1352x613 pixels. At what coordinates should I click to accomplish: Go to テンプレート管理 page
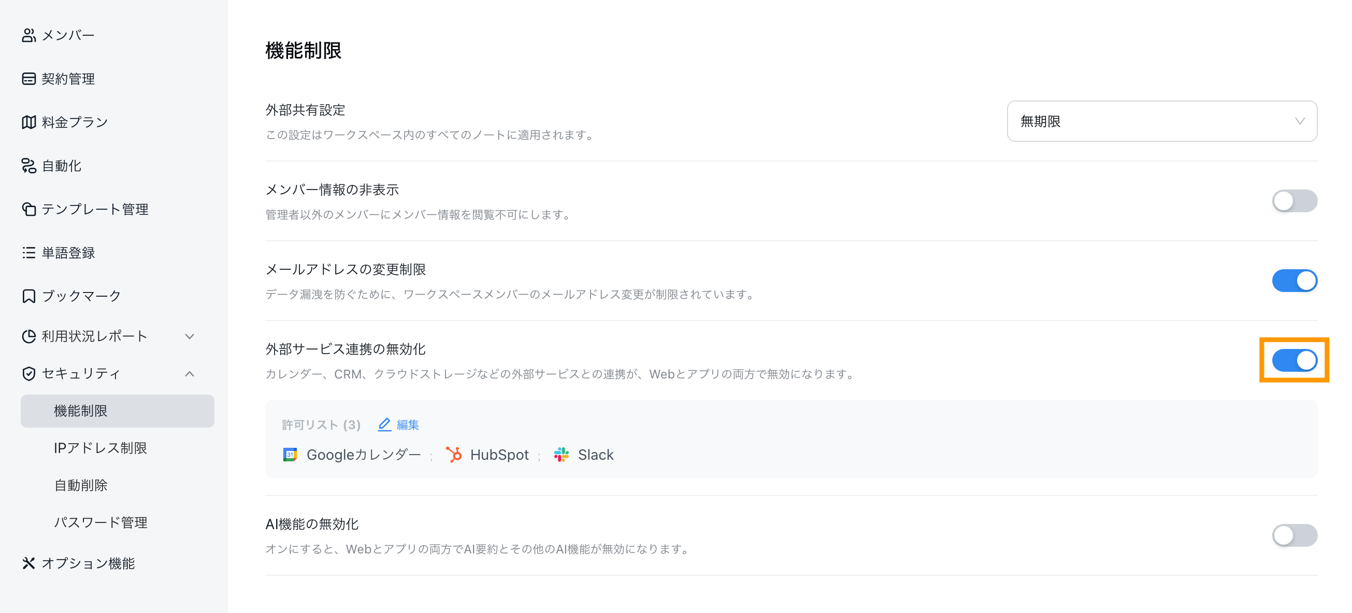click(95, 209)
